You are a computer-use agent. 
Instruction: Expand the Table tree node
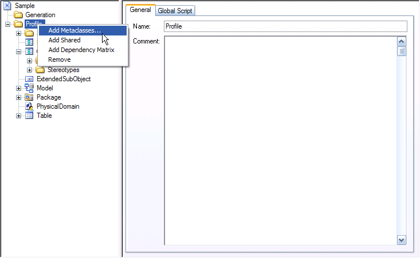(19, 116)
